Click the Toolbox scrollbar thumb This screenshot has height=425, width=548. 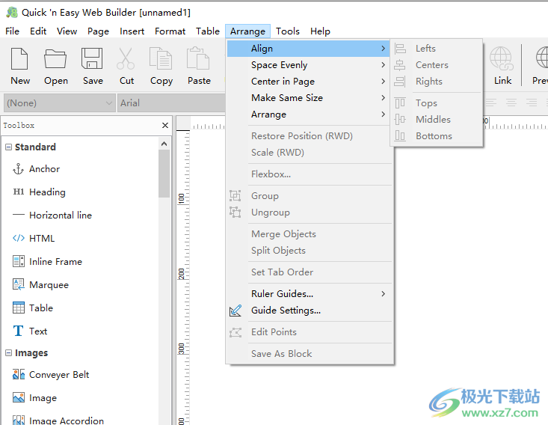[x=164, y=174]
